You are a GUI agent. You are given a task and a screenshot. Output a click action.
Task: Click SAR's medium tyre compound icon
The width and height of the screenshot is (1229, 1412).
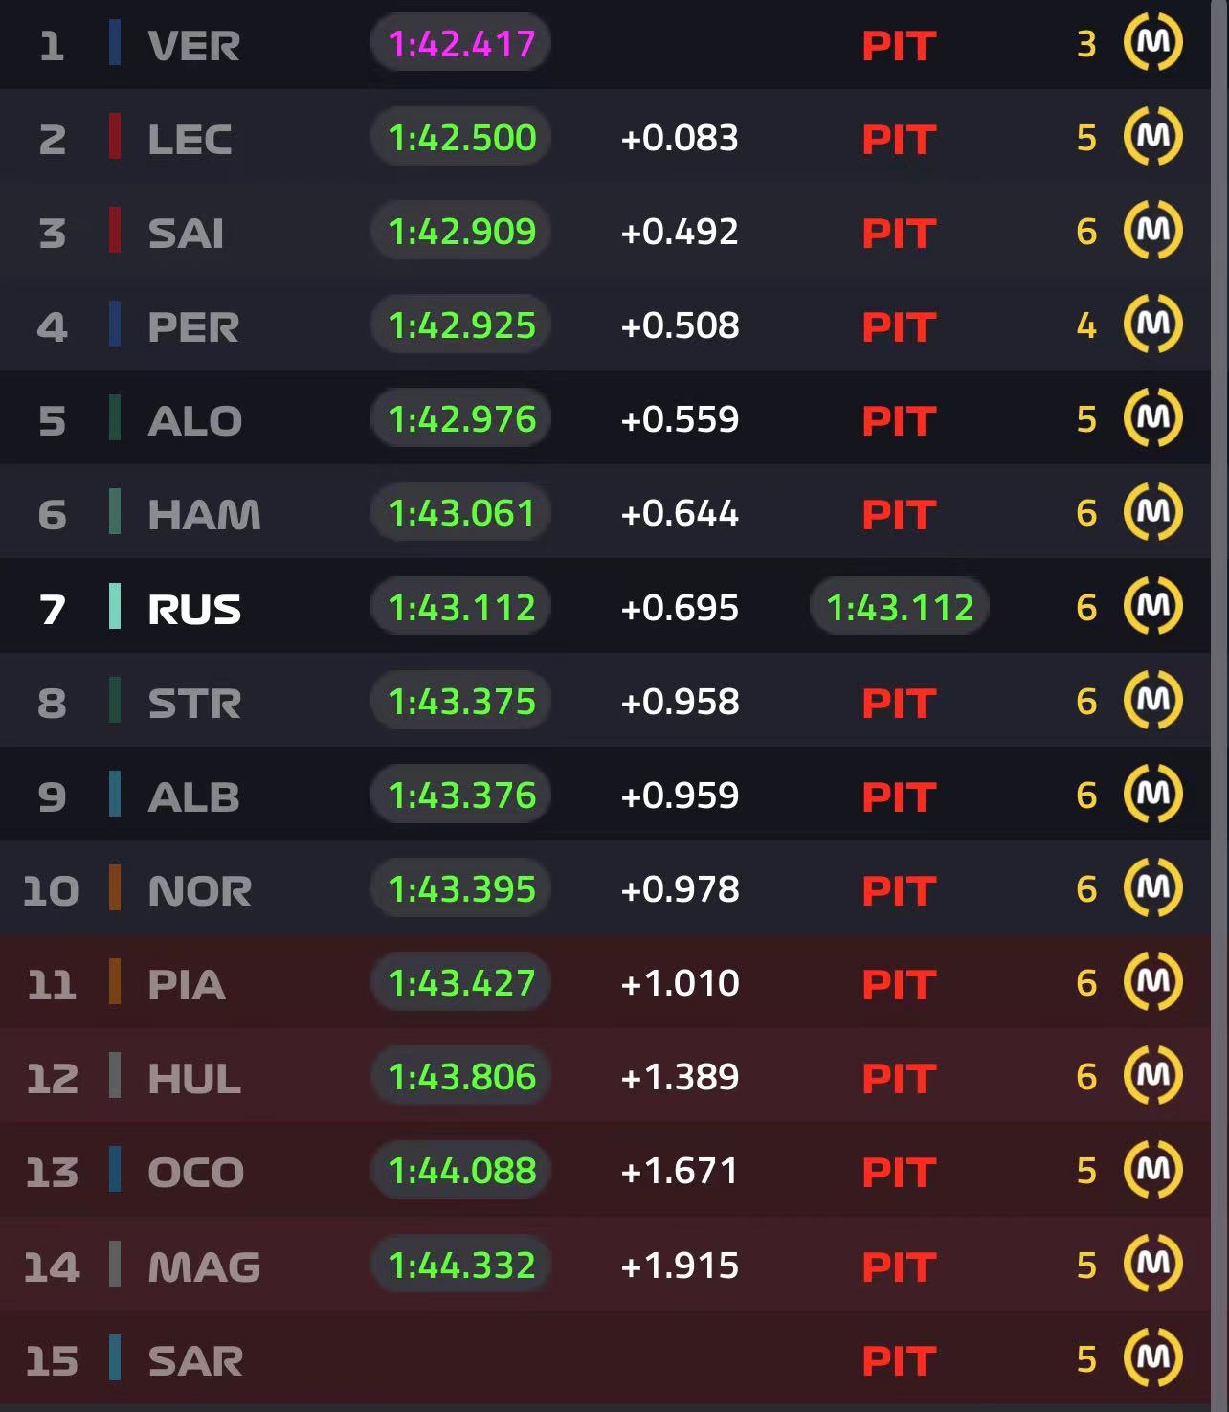pyautogui.click(x=1152, y=1357)
